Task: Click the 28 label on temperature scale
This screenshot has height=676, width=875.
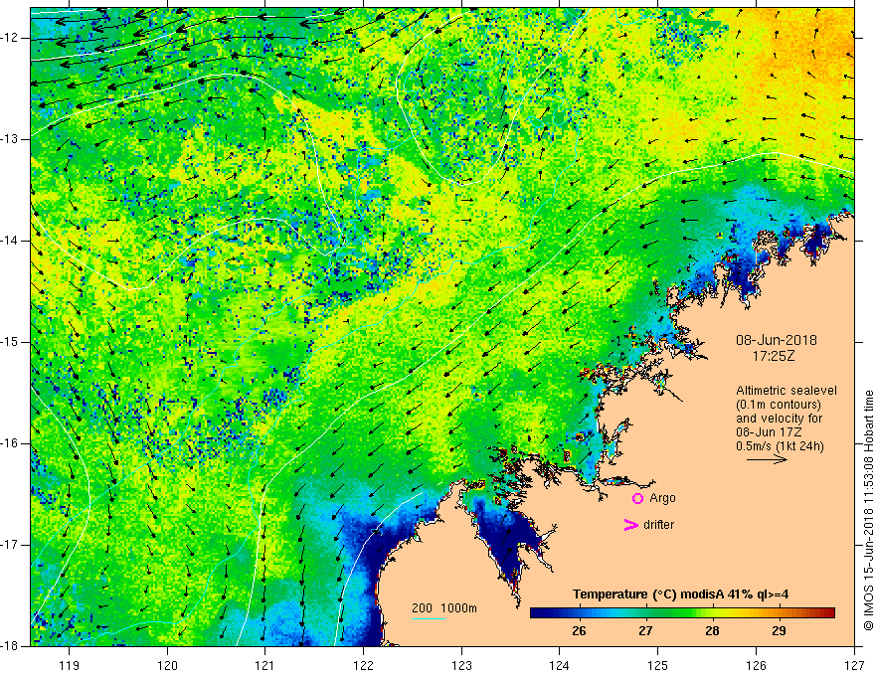Action: (x=712, y=631)
